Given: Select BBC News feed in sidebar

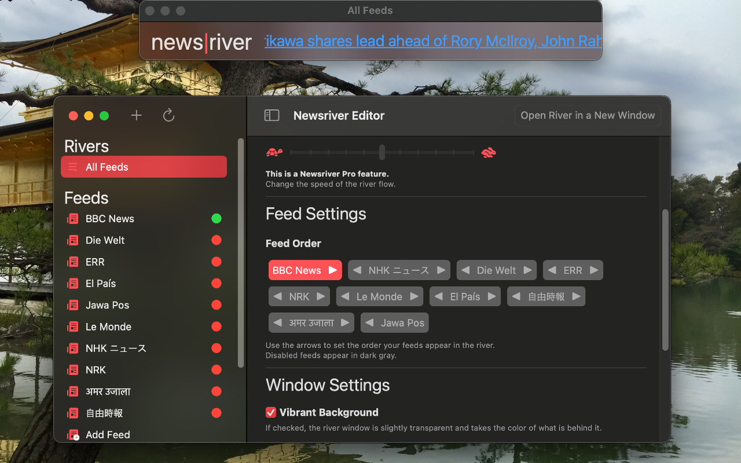Looking at the screenshot, I should click(x=144, y=219).
